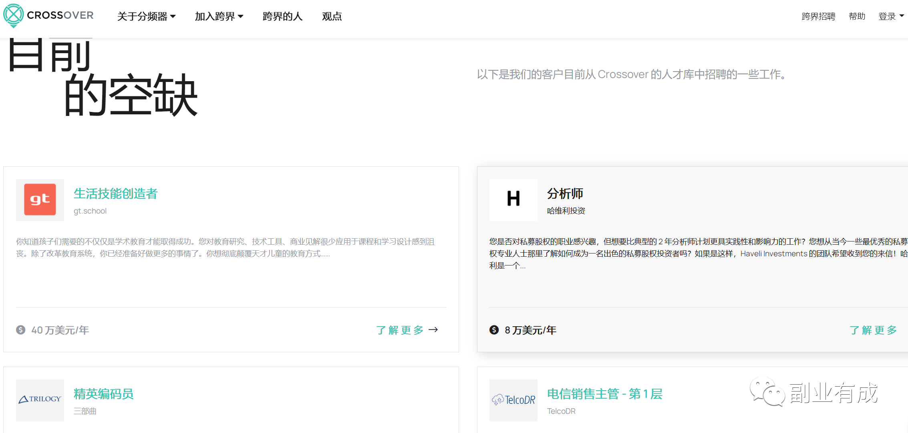Open the 电信销售主管 - 第1层 job
908x433 pixels.
click(x=605, y=394)
